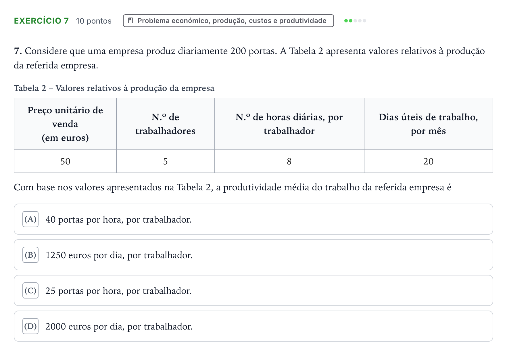Click the book icon in topic tag

[130, 21]
